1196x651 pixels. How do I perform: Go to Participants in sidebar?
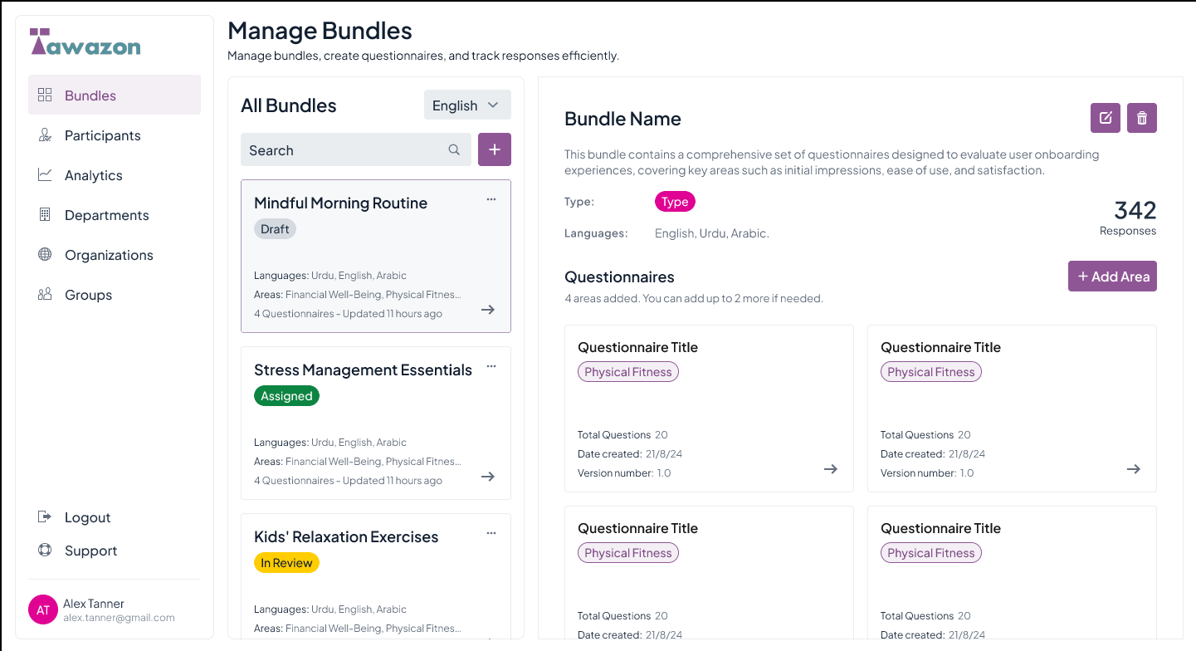coord(102,135)
